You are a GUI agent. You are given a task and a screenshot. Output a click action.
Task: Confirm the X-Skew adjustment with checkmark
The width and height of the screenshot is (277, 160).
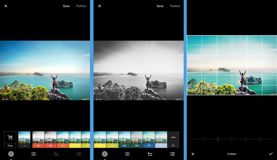271,154
